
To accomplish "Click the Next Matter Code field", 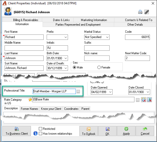I will click(x=137, y=58).
